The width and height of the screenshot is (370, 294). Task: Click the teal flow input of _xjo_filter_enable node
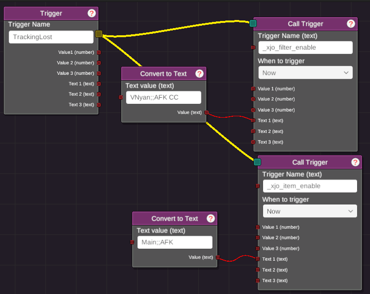[253, 23]
